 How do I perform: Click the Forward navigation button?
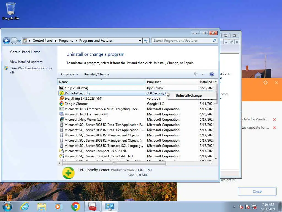[14, 41]
